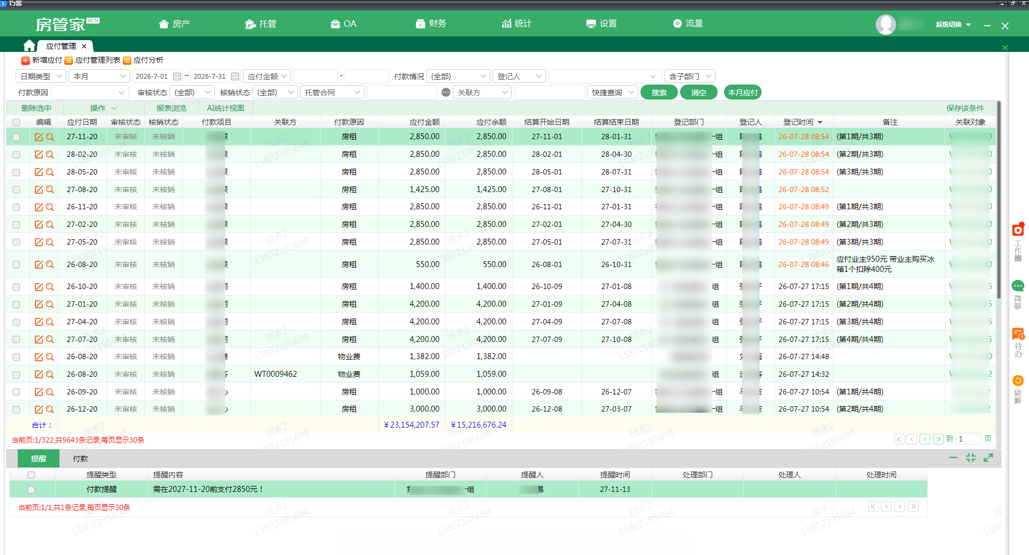This screenshot has height=555, width=1029.
Task: Open the 房产 menu
Action: (175, 24)
